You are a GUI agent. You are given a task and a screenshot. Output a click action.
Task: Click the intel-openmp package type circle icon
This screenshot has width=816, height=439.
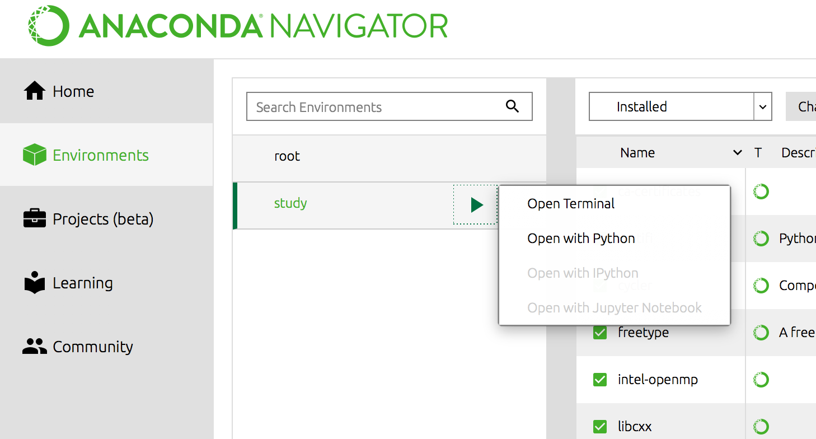tap(761, 380)
